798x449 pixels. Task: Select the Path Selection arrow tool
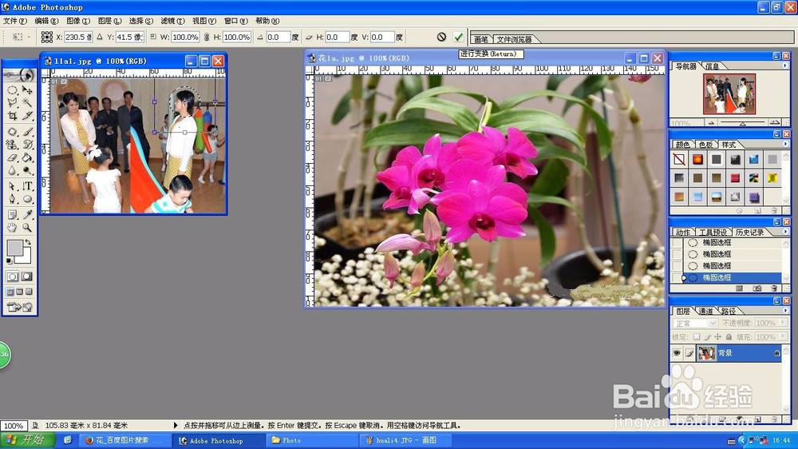tap(12, 186)
